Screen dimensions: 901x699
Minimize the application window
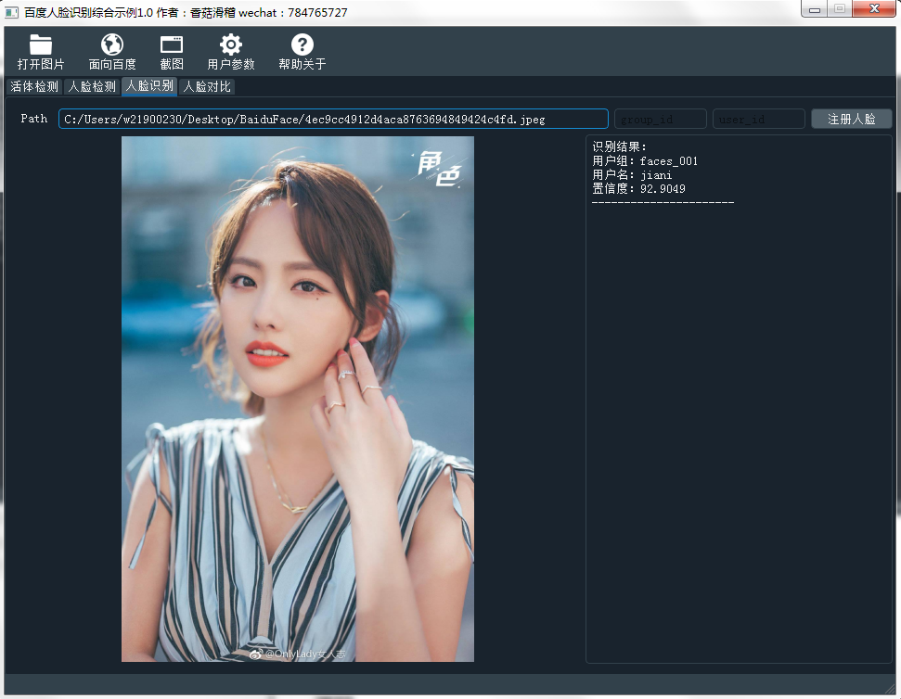tap(814, 9)
